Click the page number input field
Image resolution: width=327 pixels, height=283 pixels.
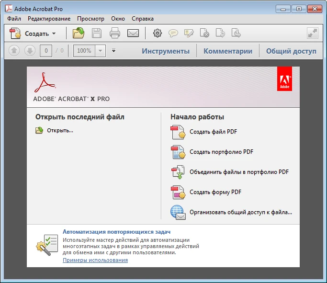(46, 51)
